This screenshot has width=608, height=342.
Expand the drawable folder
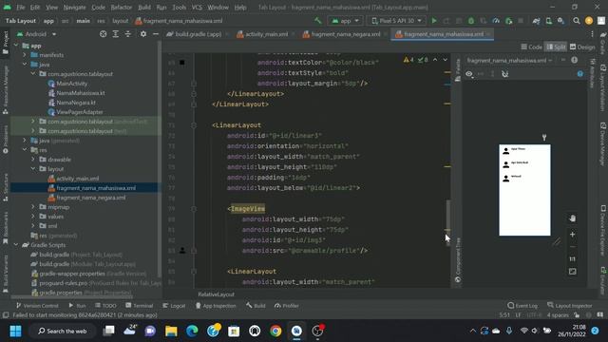(x=33, y=160)
